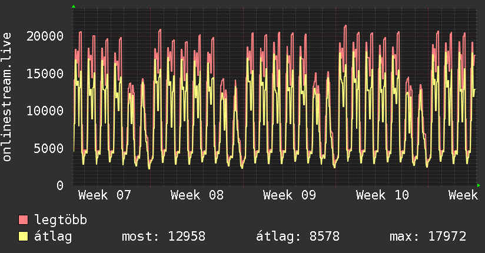Click the Week 09 x-axis label
Viewport: 485px width, 253px height.
pyautogui.click(x=290, y=195)
